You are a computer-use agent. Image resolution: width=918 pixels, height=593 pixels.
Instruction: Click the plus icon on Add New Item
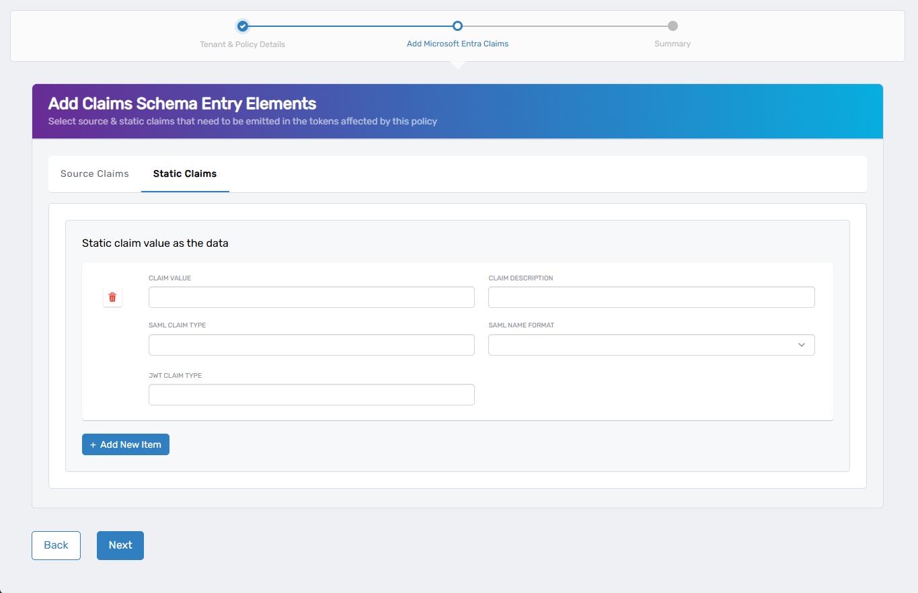tap(93, 445)
